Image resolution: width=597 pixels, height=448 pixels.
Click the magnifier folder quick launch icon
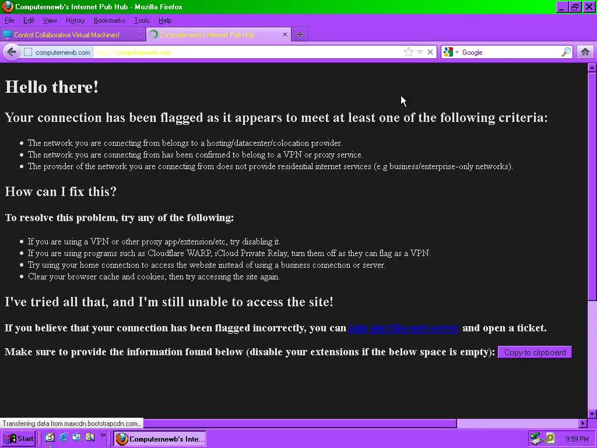(90, 437)
